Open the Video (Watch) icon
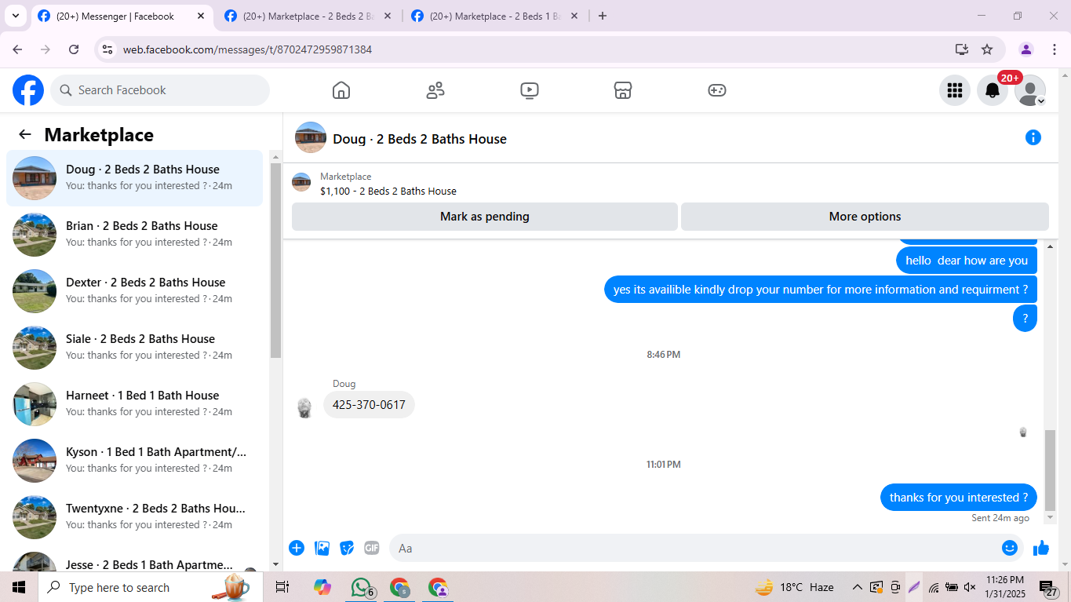 click(530, 90)
